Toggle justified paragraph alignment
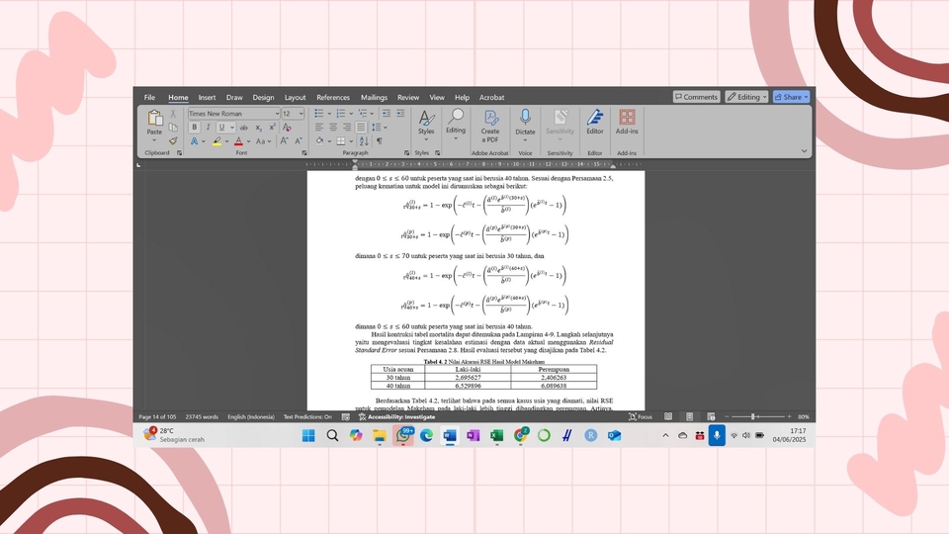This screenshot has width=949, height=534. point(361,128)
